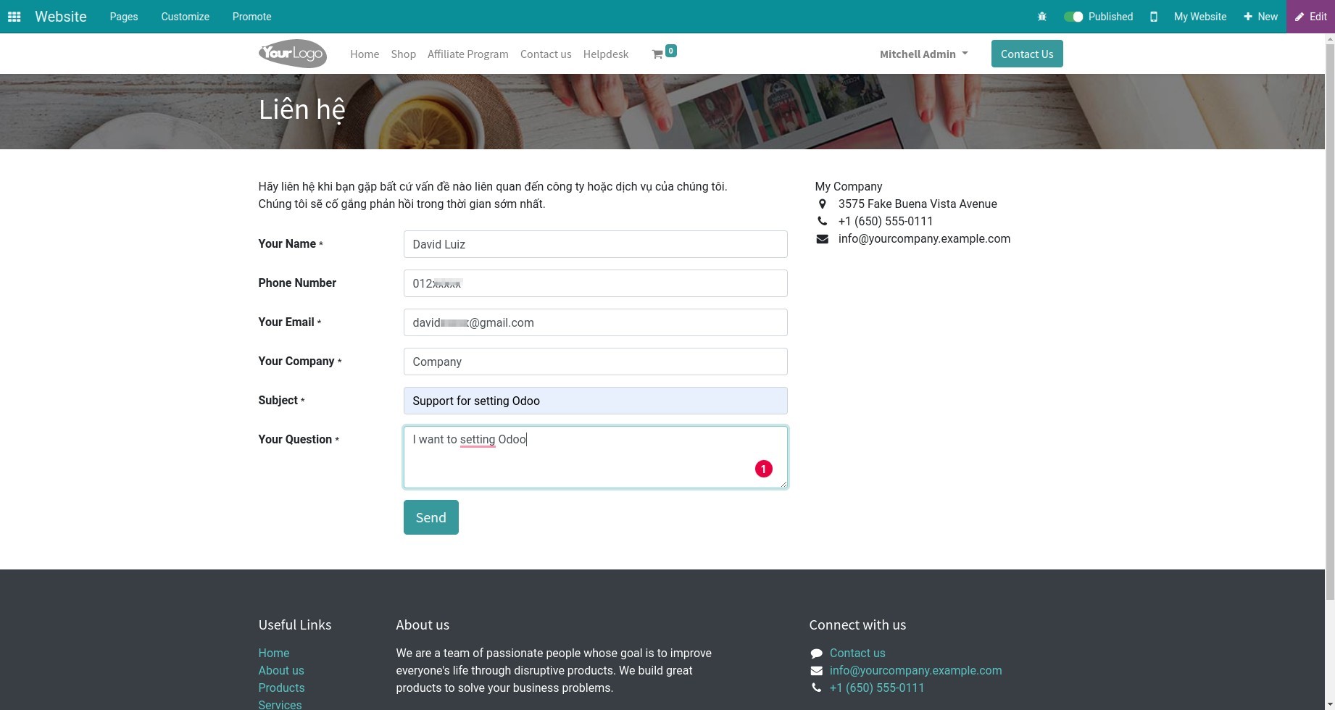Click the location pin beside the address
The height and width of the screenshot is (710, 1335).
(x=822, y=204)
